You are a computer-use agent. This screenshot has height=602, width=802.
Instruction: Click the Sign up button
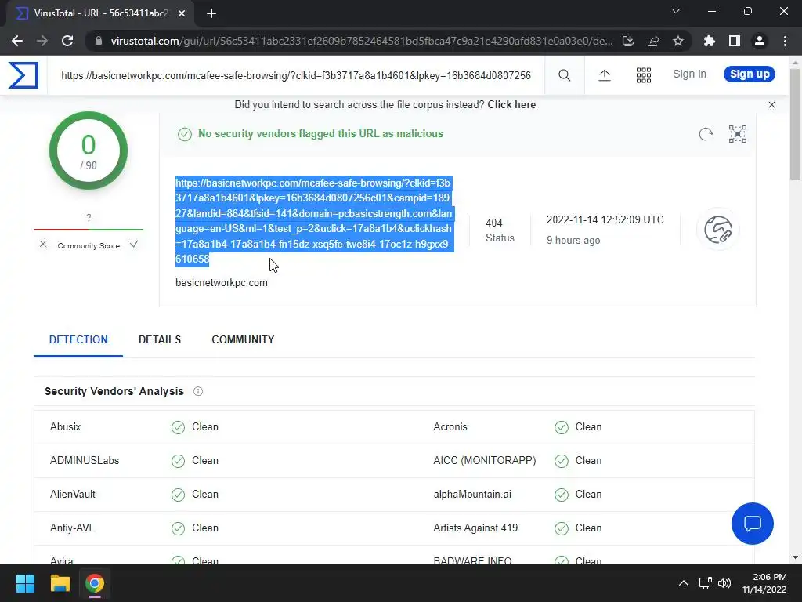point(750,74)
